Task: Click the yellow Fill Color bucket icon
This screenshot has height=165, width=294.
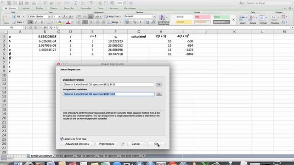Action: [60, 22]
